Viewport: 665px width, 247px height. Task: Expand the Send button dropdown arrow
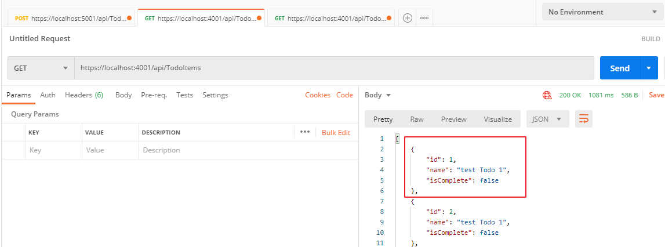(x=649, y=68)
